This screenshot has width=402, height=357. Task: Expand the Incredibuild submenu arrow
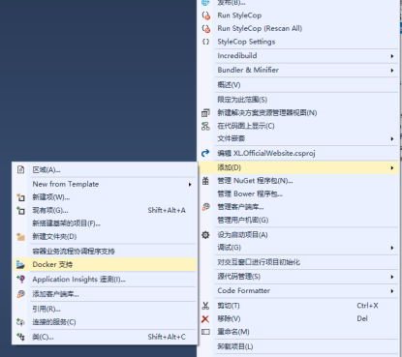(392, 56)
